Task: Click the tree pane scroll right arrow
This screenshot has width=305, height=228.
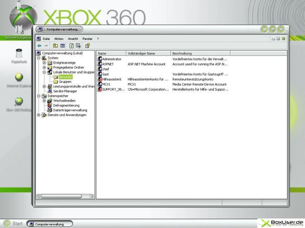Action: (x=92, y=196)
